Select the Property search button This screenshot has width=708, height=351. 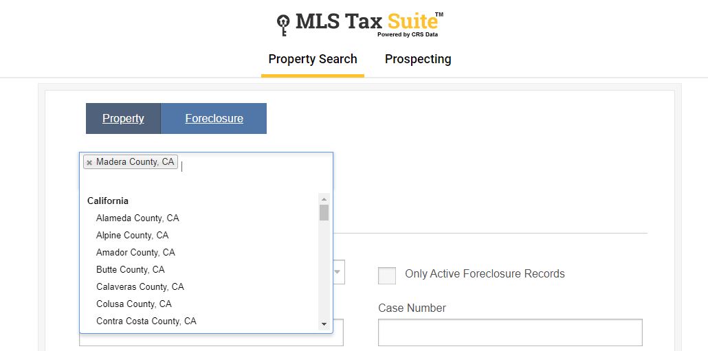123,118
